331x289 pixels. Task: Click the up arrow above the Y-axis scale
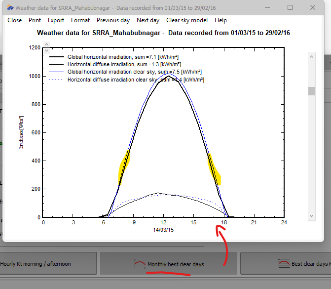47,44
